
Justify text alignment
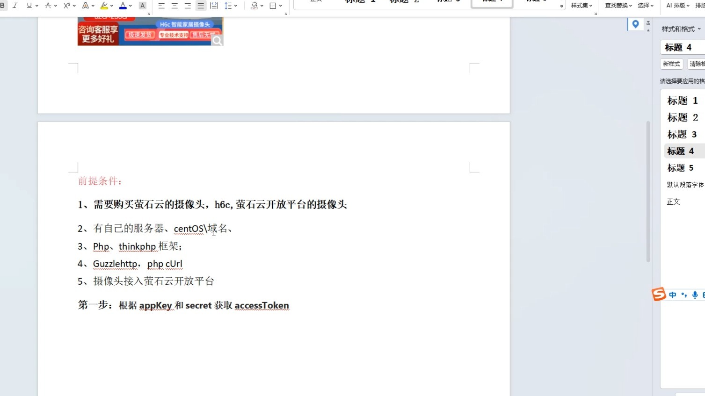click(201, 6)
